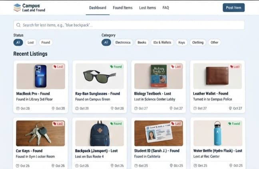Click the location pin on the MacBook Pro card

click(x=53, y=108)
